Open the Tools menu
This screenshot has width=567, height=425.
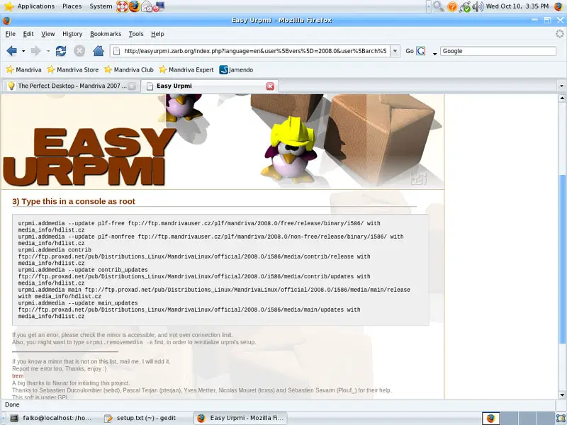point(136,34)
